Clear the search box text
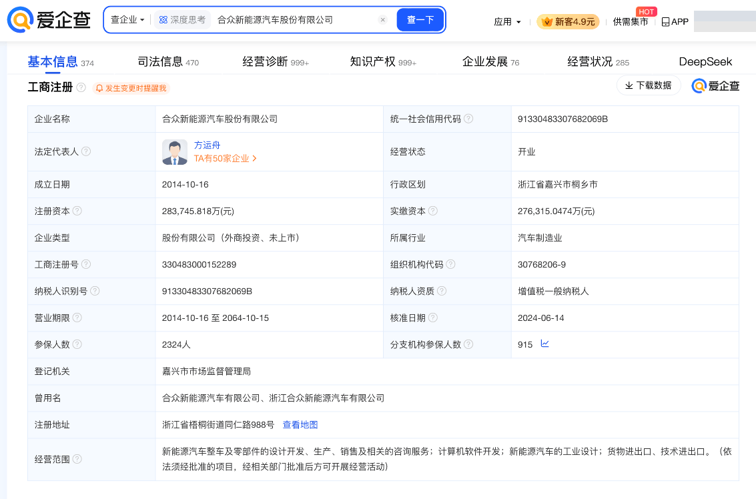This screenshot has height=499, width=756. point(382,20)
